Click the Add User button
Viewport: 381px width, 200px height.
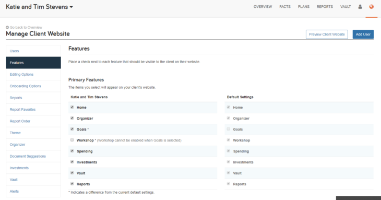pos(363,34)
